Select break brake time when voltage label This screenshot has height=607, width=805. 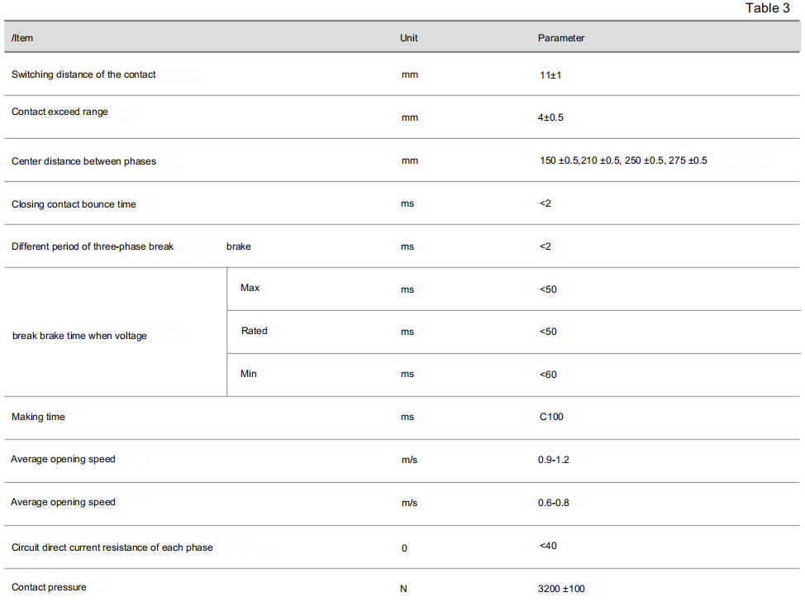point(79,336)
